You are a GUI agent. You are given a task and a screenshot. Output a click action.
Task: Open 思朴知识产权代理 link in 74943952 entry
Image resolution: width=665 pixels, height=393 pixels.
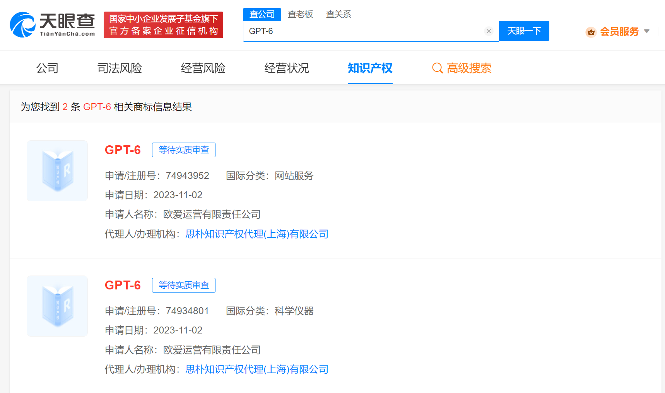257,234
